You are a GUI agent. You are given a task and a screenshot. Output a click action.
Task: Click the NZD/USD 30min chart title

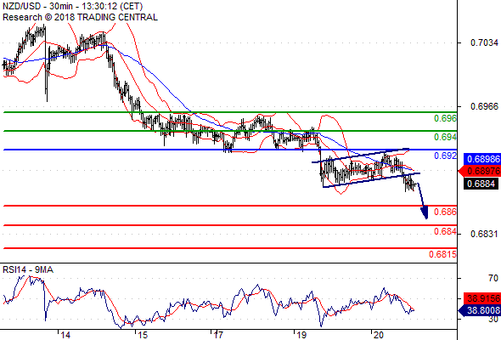[73, 6]
